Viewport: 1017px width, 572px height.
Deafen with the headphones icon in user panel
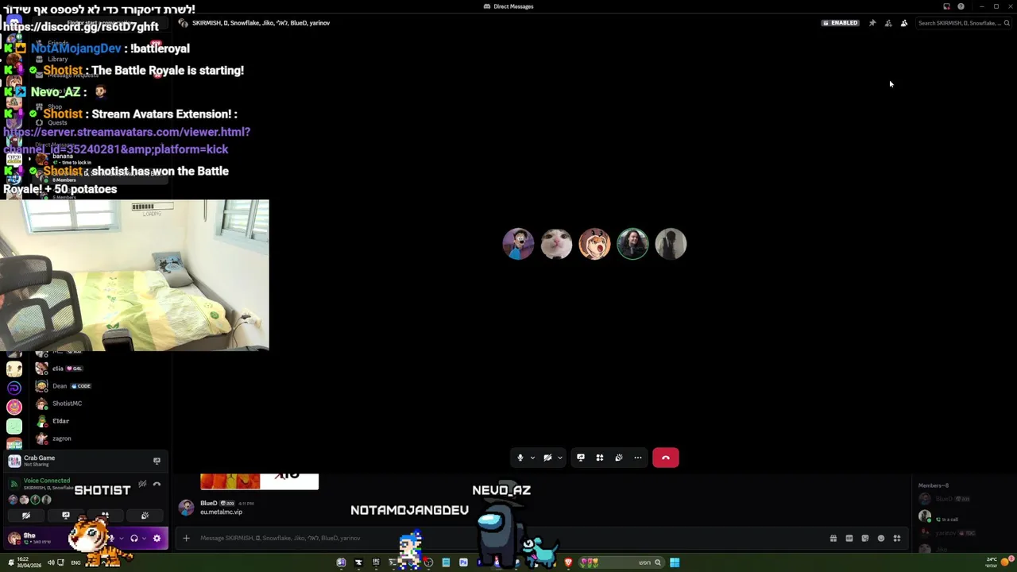pos(133,539)
